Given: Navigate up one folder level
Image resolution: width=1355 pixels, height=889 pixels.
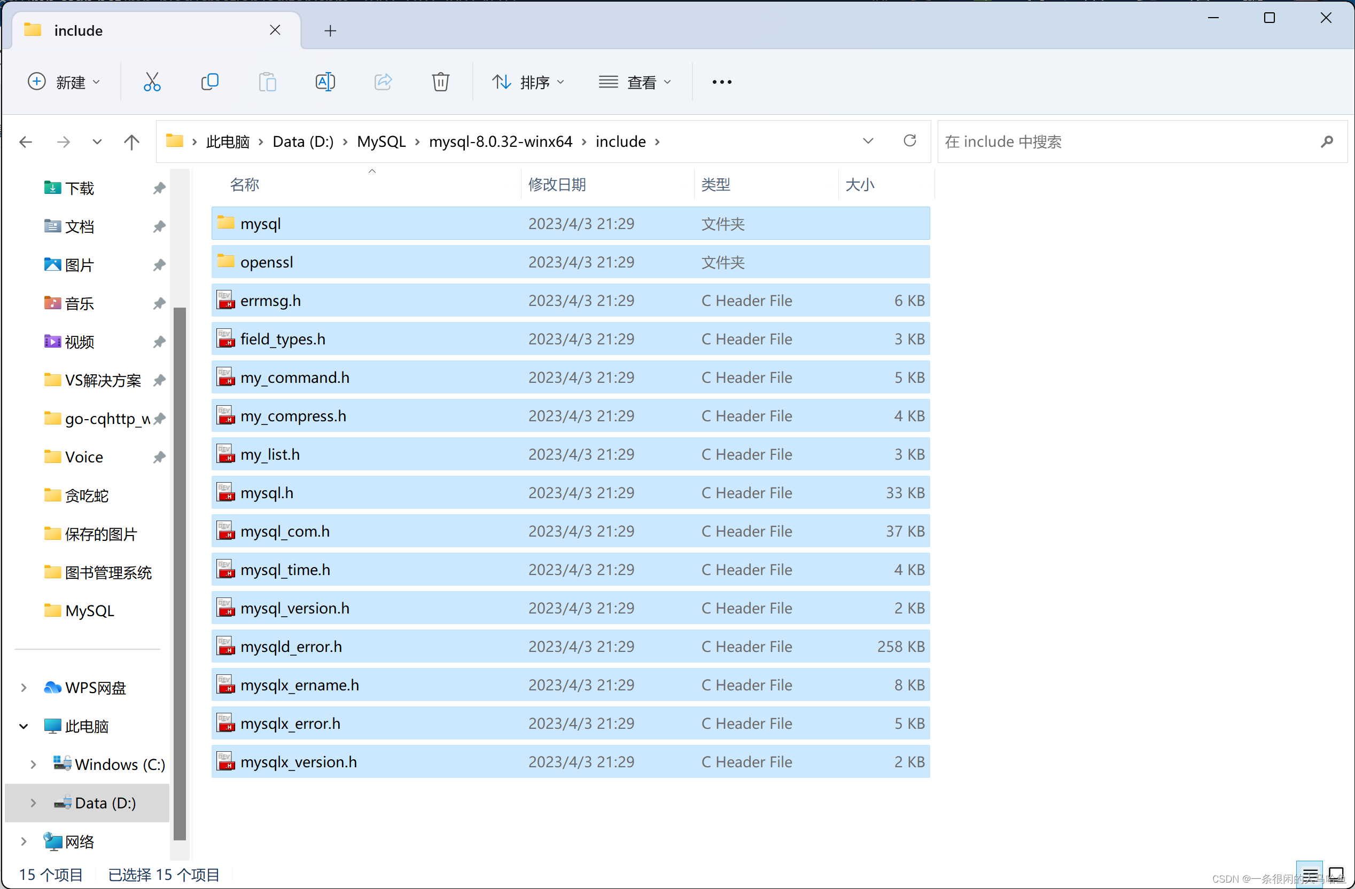Looking at the screenshot, I should 131,141.
